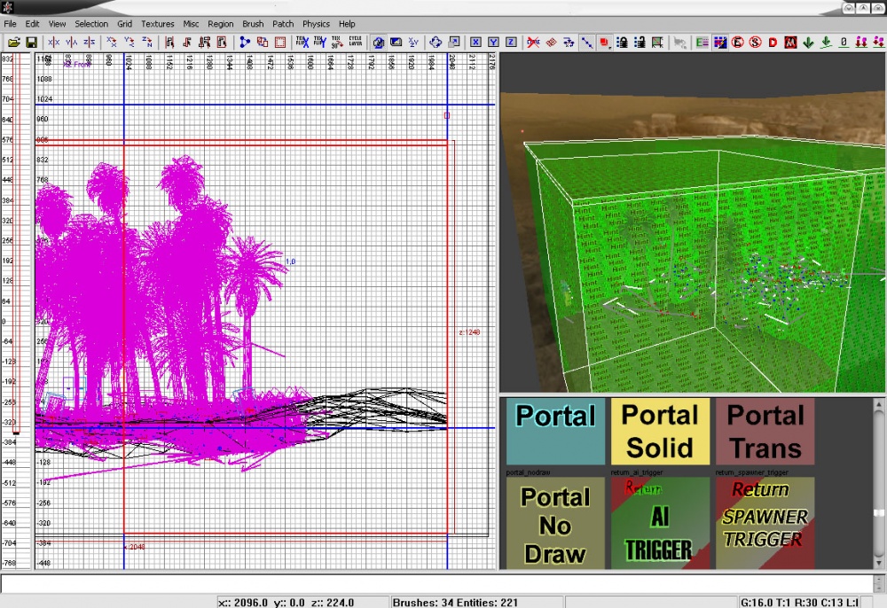Screen dimensions: 887x608
Task: Flip selection along the X axis
Action: (54, 43)
